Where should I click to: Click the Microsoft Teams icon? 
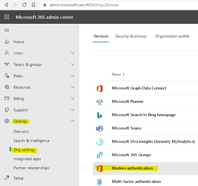(100, 129)
